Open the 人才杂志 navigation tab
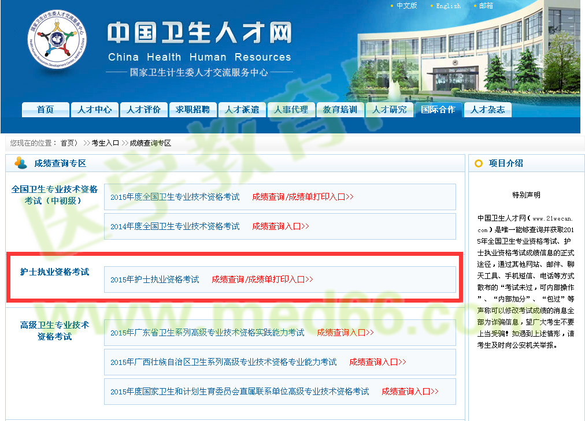The image size is (585, 421). 487,109
